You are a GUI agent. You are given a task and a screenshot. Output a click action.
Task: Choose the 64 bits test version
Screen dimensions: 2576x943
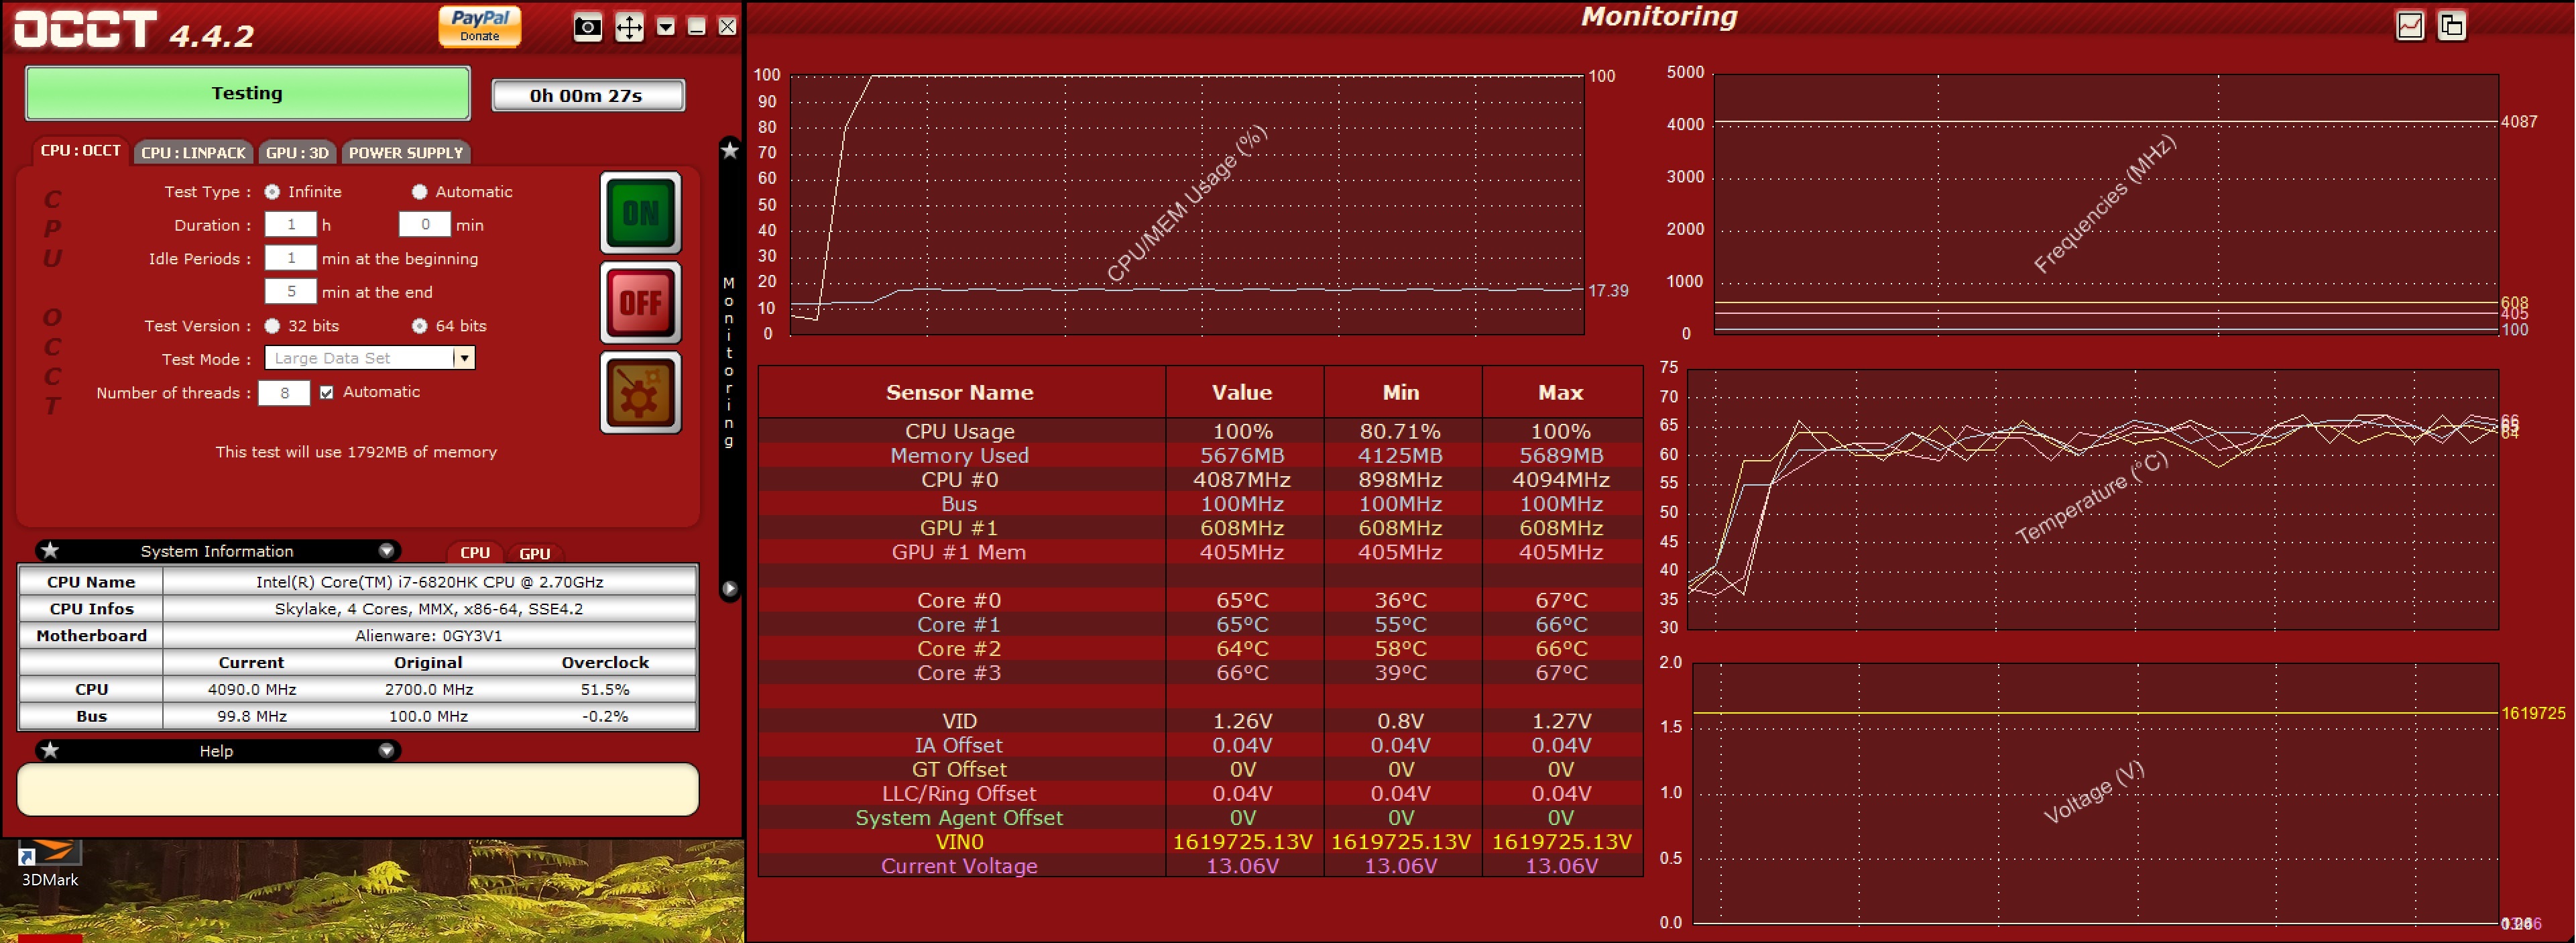point(419,325)
